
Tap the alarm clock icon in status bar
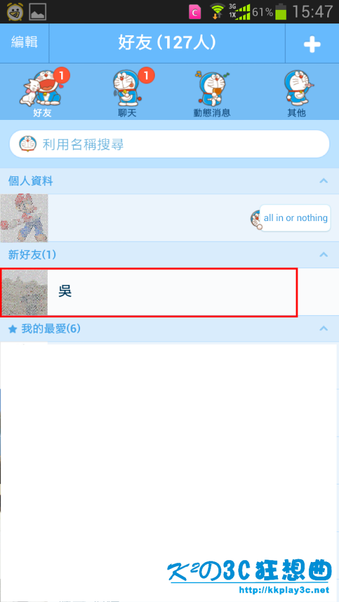coord(15,12)
